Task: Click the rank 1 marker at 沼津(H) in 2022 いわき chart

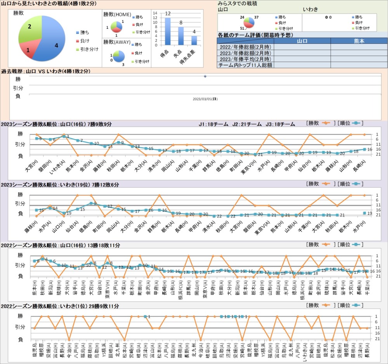Action: [145, 317]
